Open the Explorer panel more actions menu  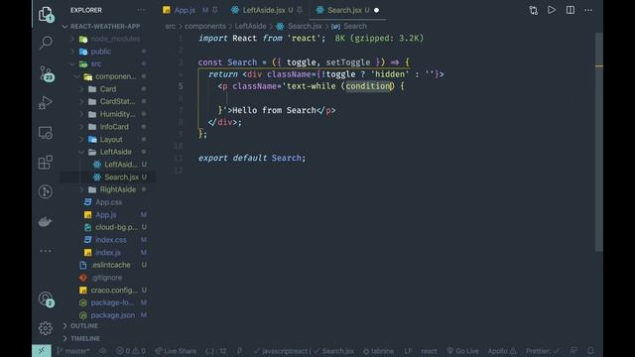[x=141, y=10]
